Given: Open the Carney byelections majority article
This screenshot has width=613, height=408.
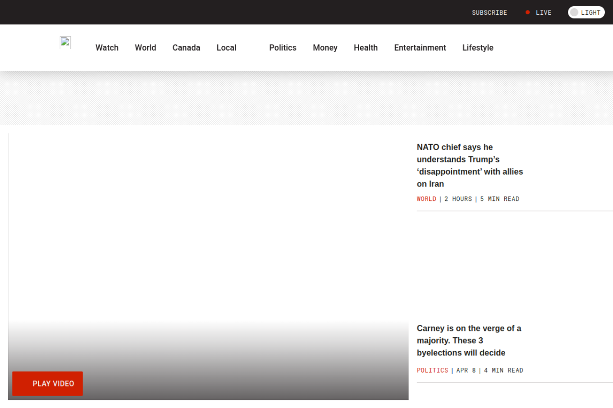Looking at the screenshot, I should 469,341.
